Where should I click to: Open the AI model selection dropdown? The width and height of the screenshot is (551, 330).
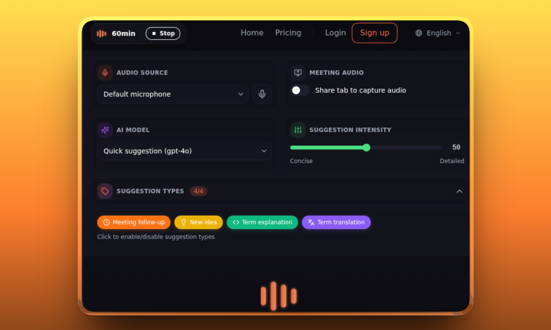[x=184, y=151]
